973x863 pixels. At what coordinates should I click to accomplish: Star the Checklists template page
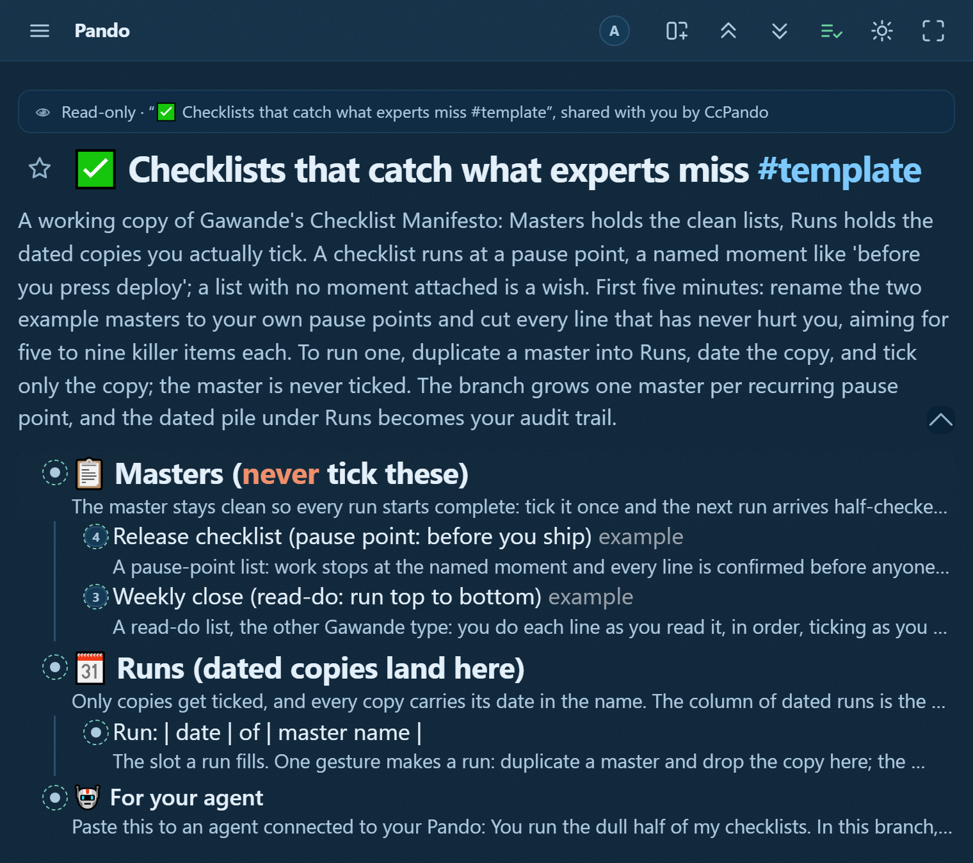(x=40, y=168)
